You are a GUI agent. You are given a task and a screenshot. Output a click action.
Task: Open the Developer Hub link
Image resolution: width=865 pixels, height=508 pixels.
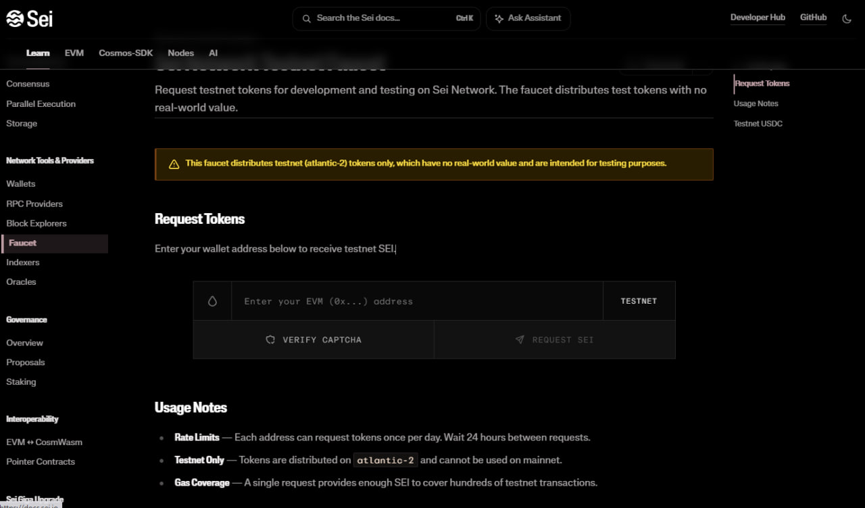[758, 18]
